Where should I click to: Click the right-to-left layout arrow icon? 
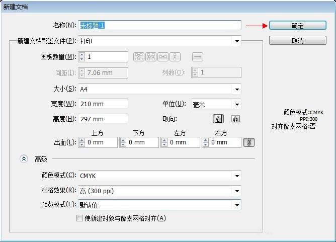[x=198, y=57]
